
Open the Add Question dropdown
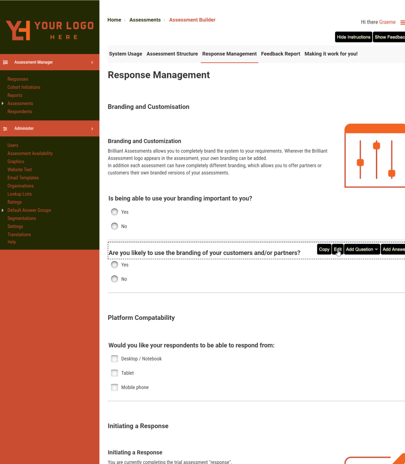point(362,249)
